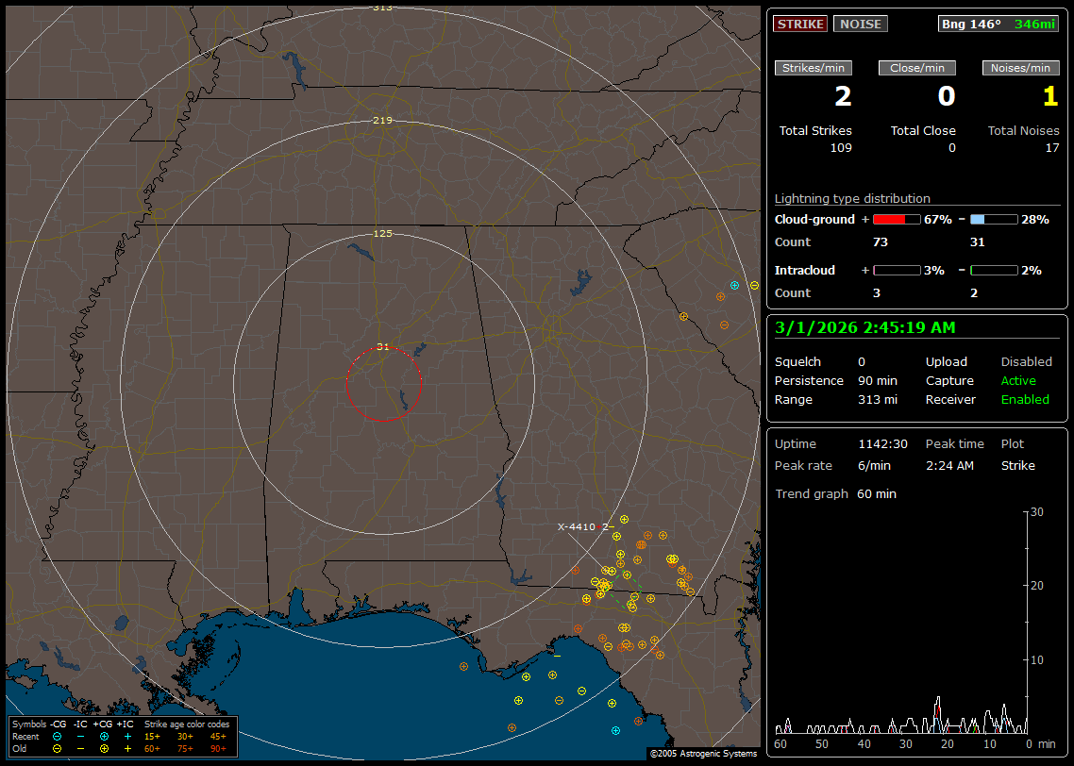
Task: Click the Recent +CG symbol in the legend
Action: (104, 736)
